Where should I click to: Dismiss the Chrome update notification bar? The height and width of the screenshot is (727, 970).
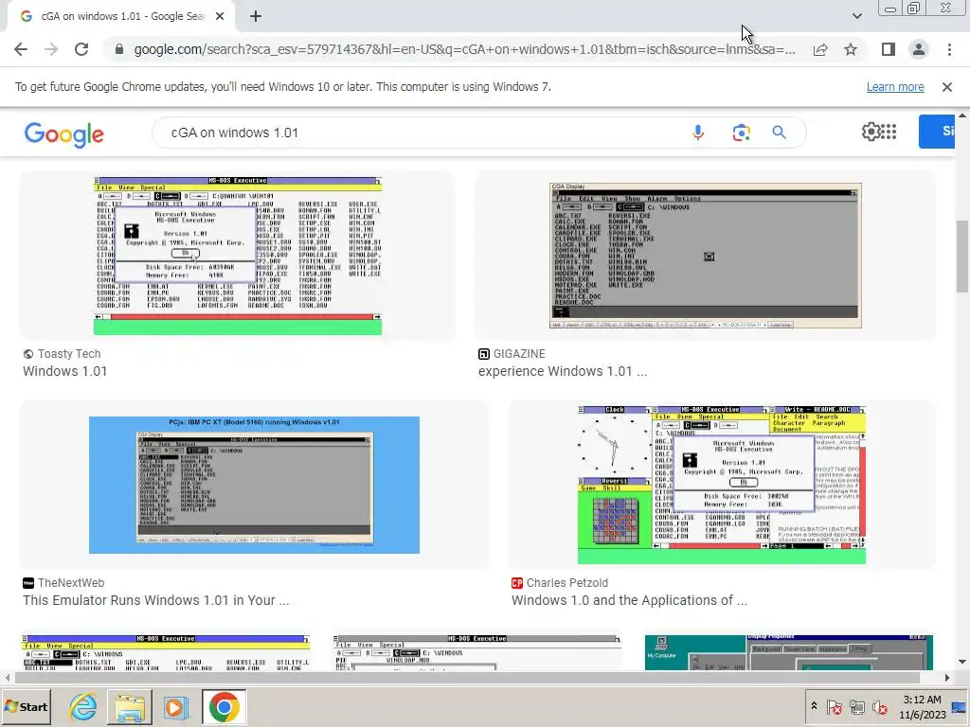pos(947,87)
